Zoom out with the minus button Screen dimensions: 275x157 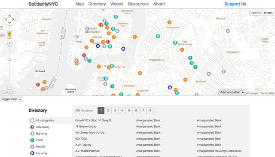[9, 87]
